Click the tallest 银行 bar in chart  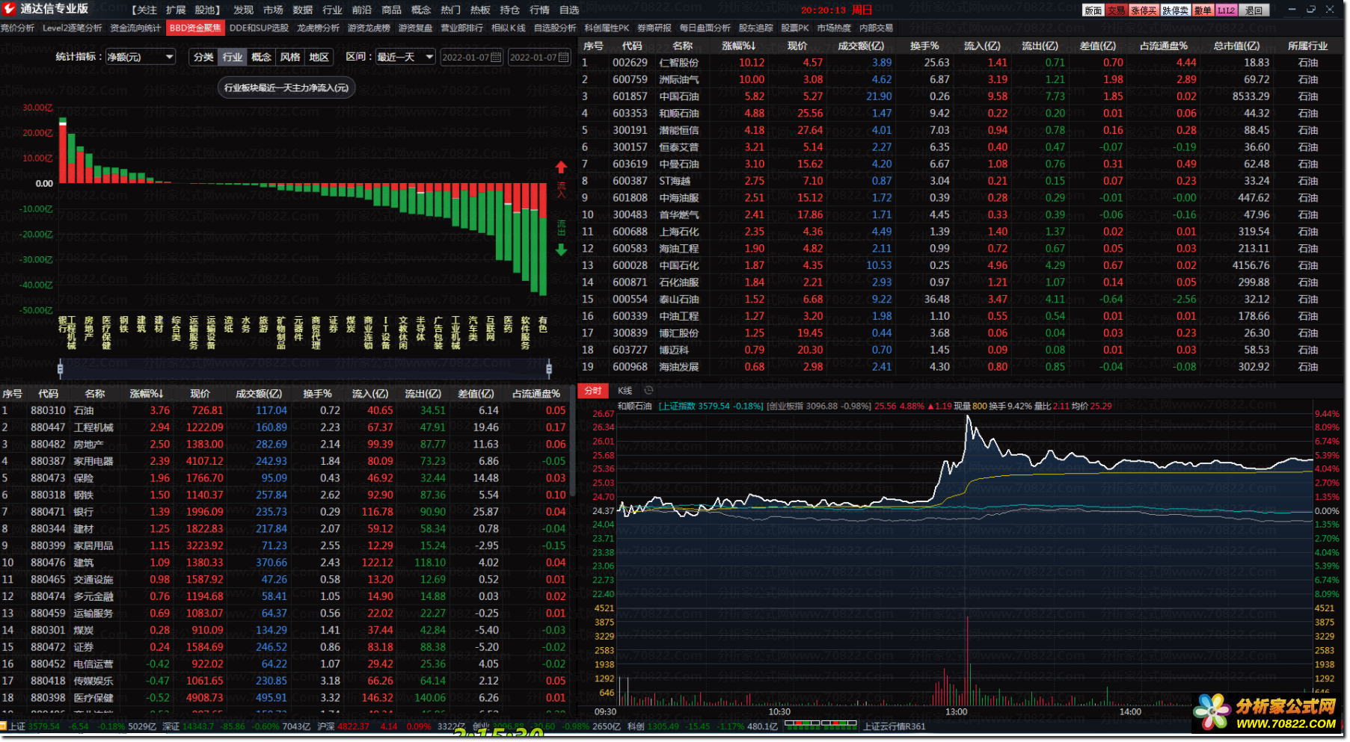[x=63, y=150]
